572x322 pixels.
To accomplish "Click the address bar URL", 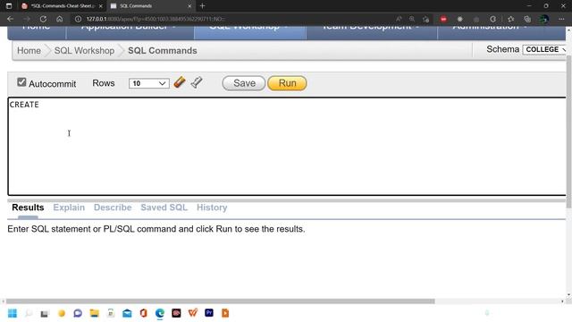I will tap(156, 19).
